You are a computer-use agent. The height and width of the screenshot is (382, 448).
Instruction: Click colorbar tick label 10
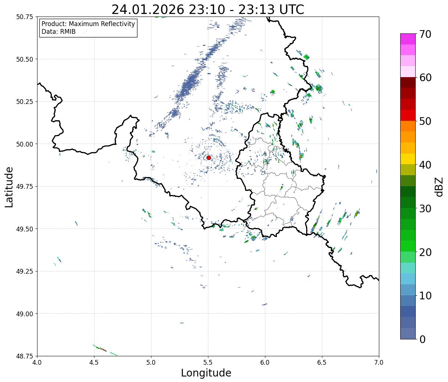coord(425,295)
